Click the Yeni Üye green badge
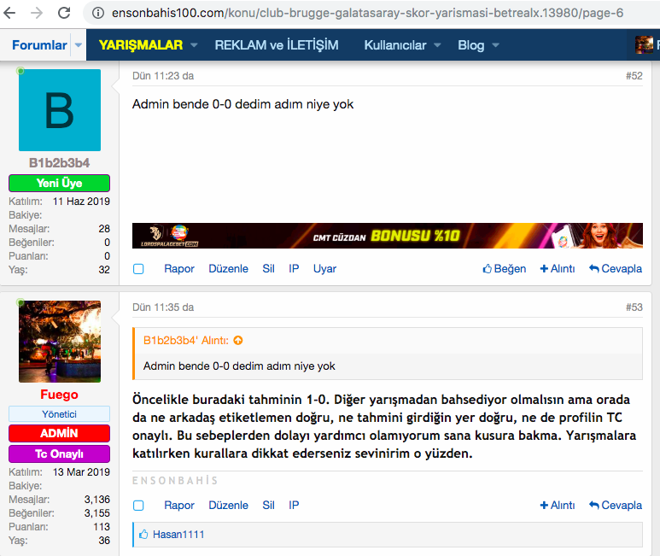 pyautogui.click(x=60, y=183)
